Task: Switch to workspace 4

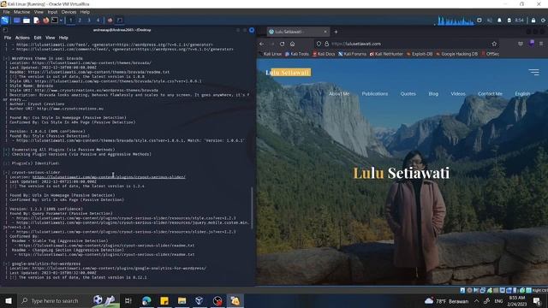Action: tap(98, 21)
